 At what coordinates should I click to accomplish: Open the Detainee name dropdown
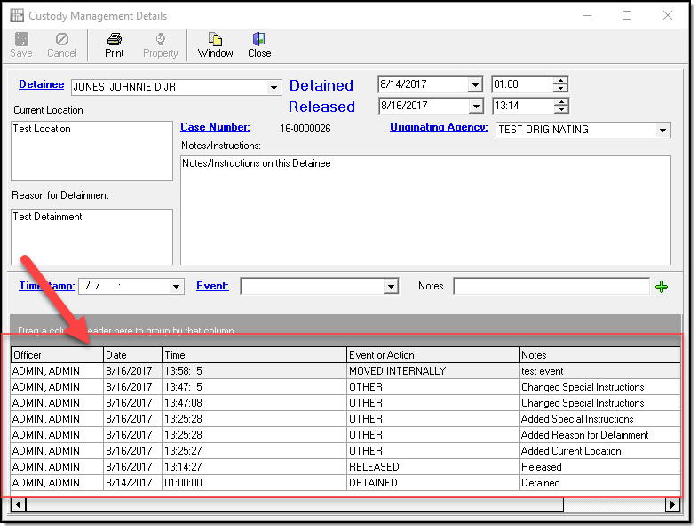(274, 87)
